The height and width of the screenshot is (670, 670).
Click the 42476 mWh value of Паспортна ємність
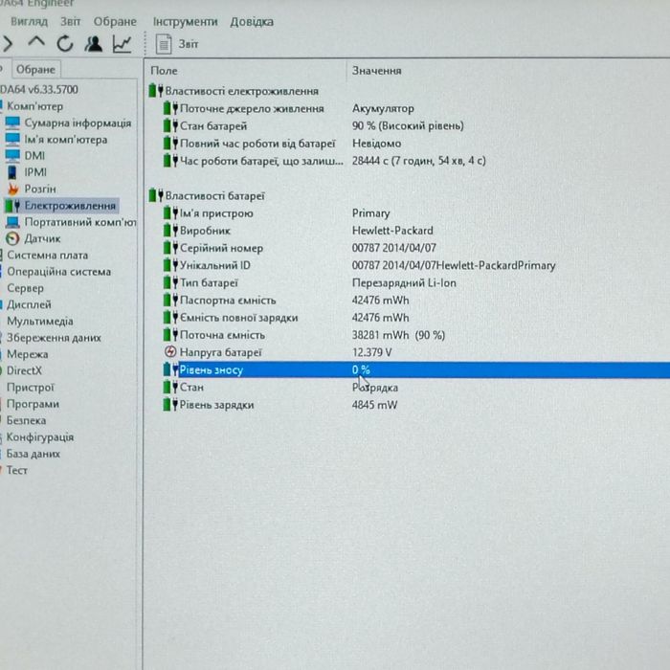point(380,300)
